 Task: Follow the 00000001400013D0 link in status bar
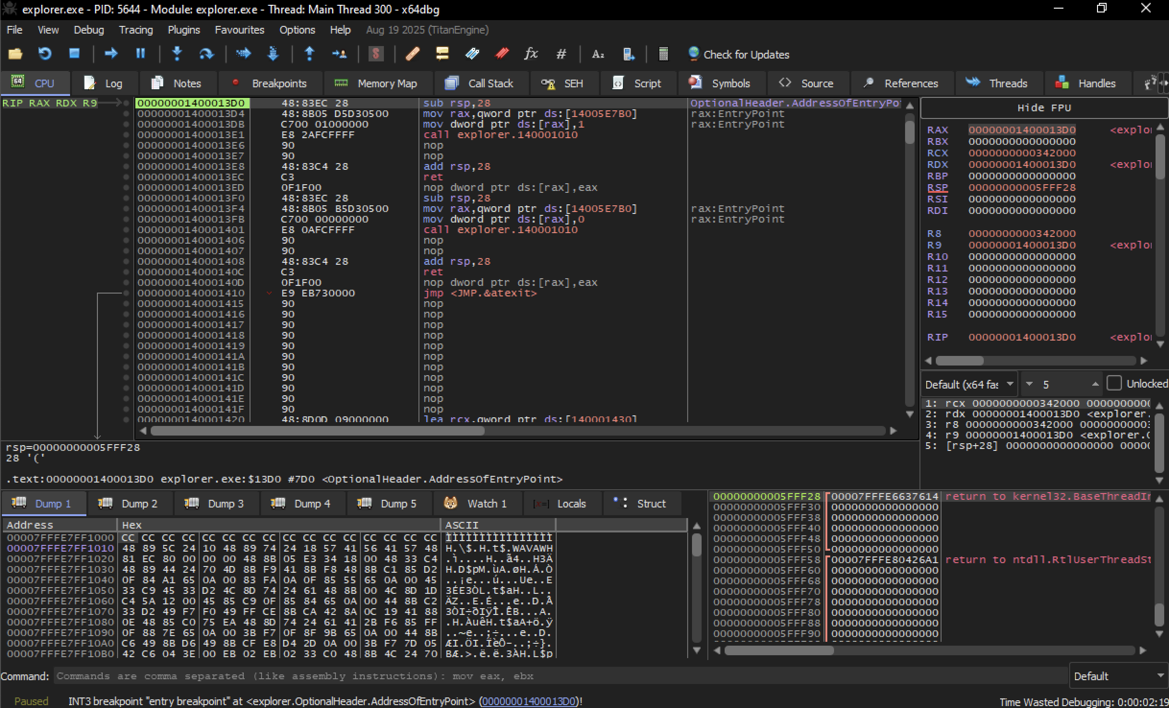[529, 701]
